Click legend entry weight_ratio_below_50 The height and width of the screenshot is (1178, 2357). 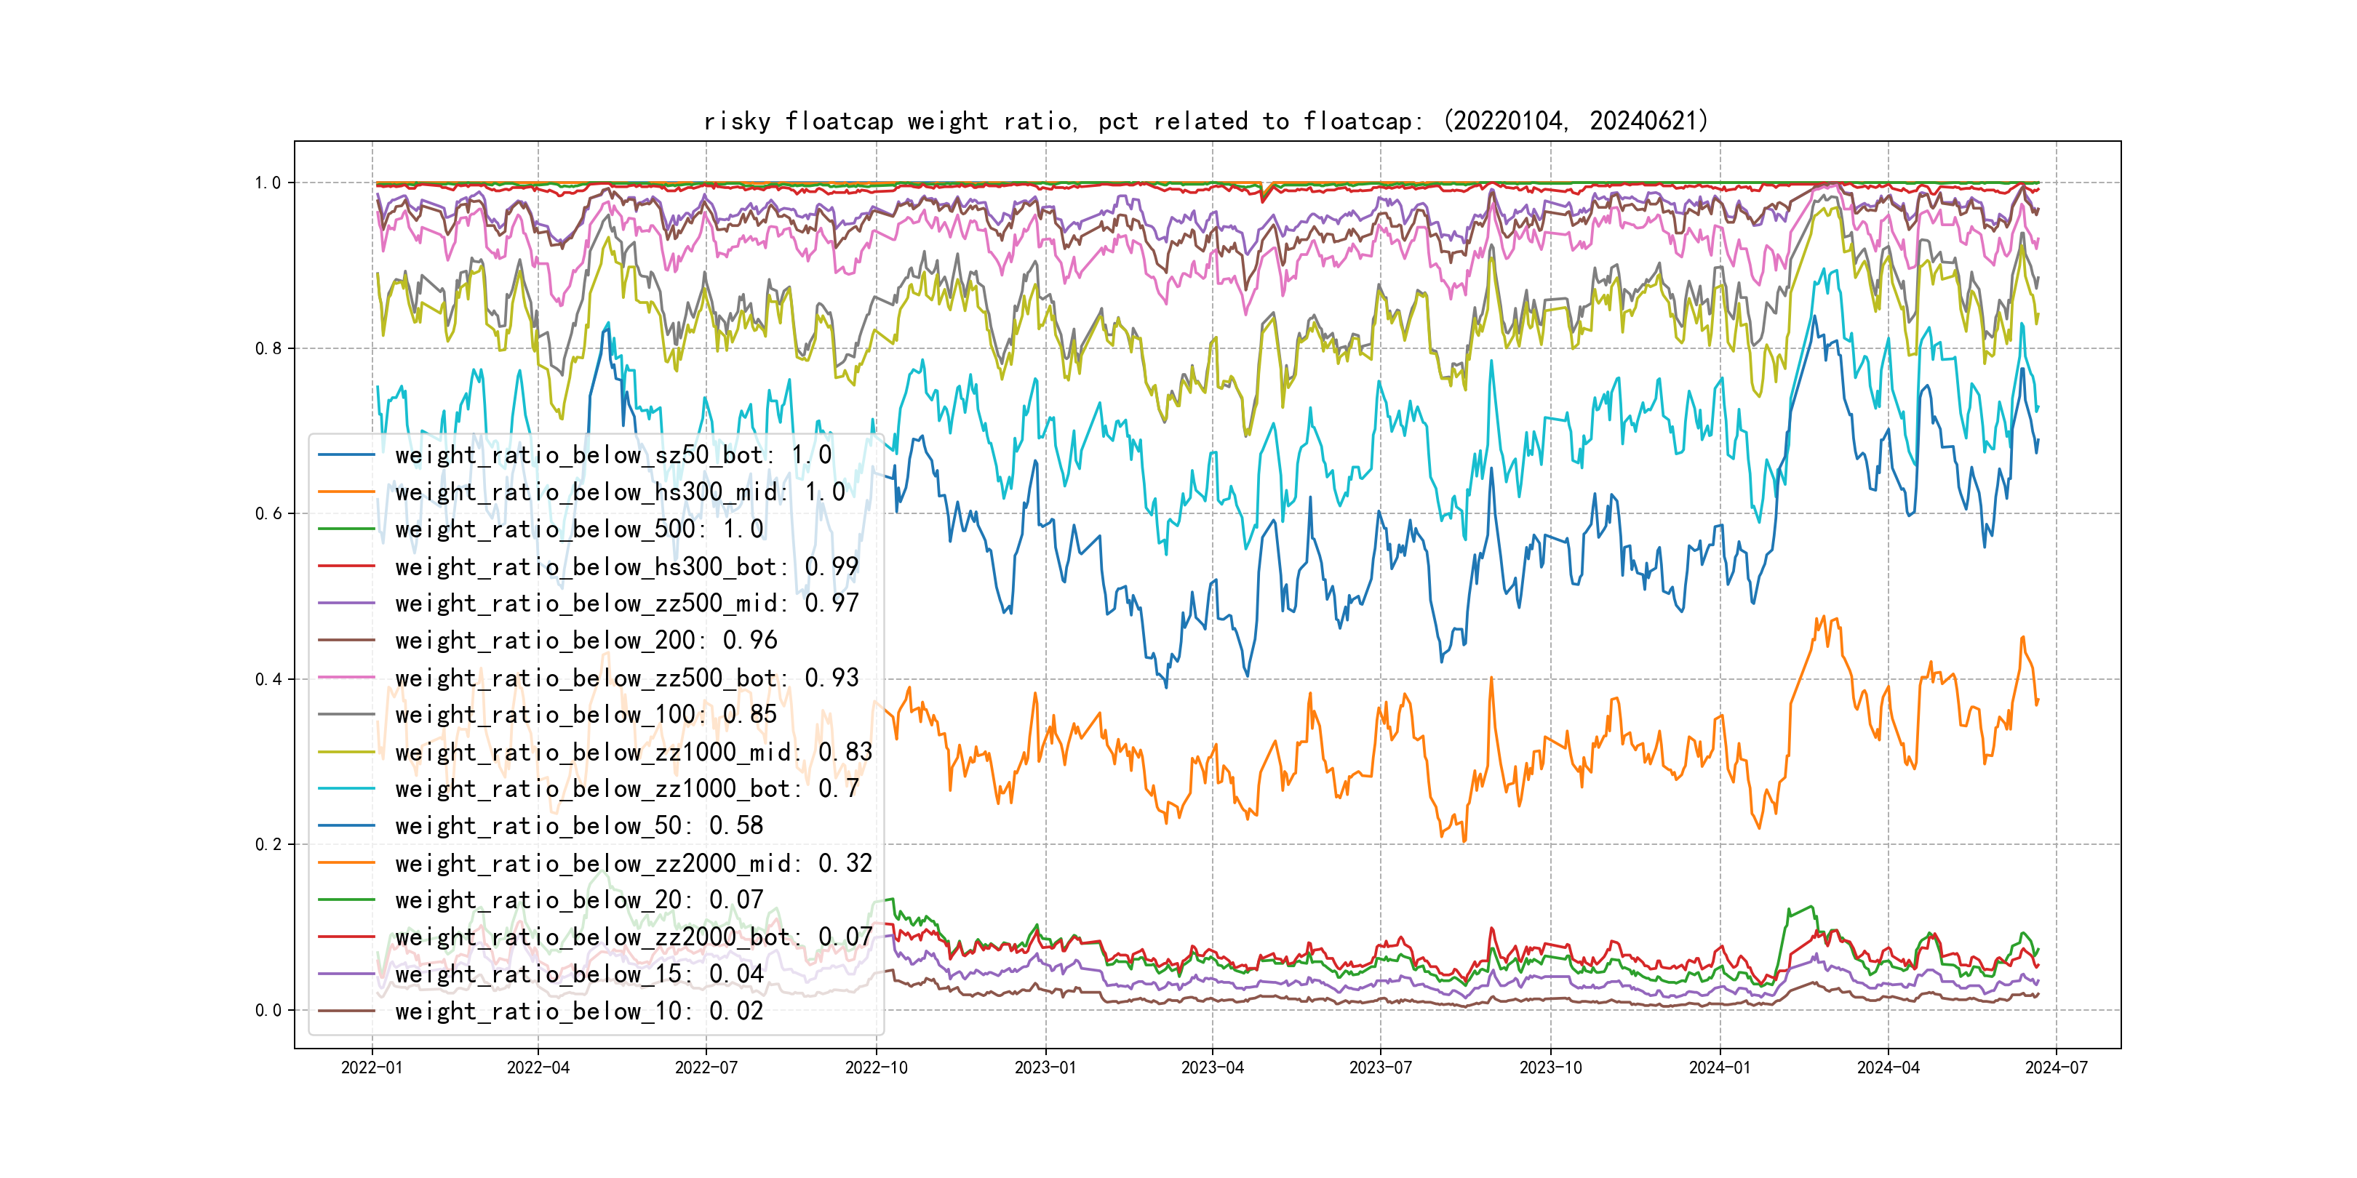(x=578, y=826)
